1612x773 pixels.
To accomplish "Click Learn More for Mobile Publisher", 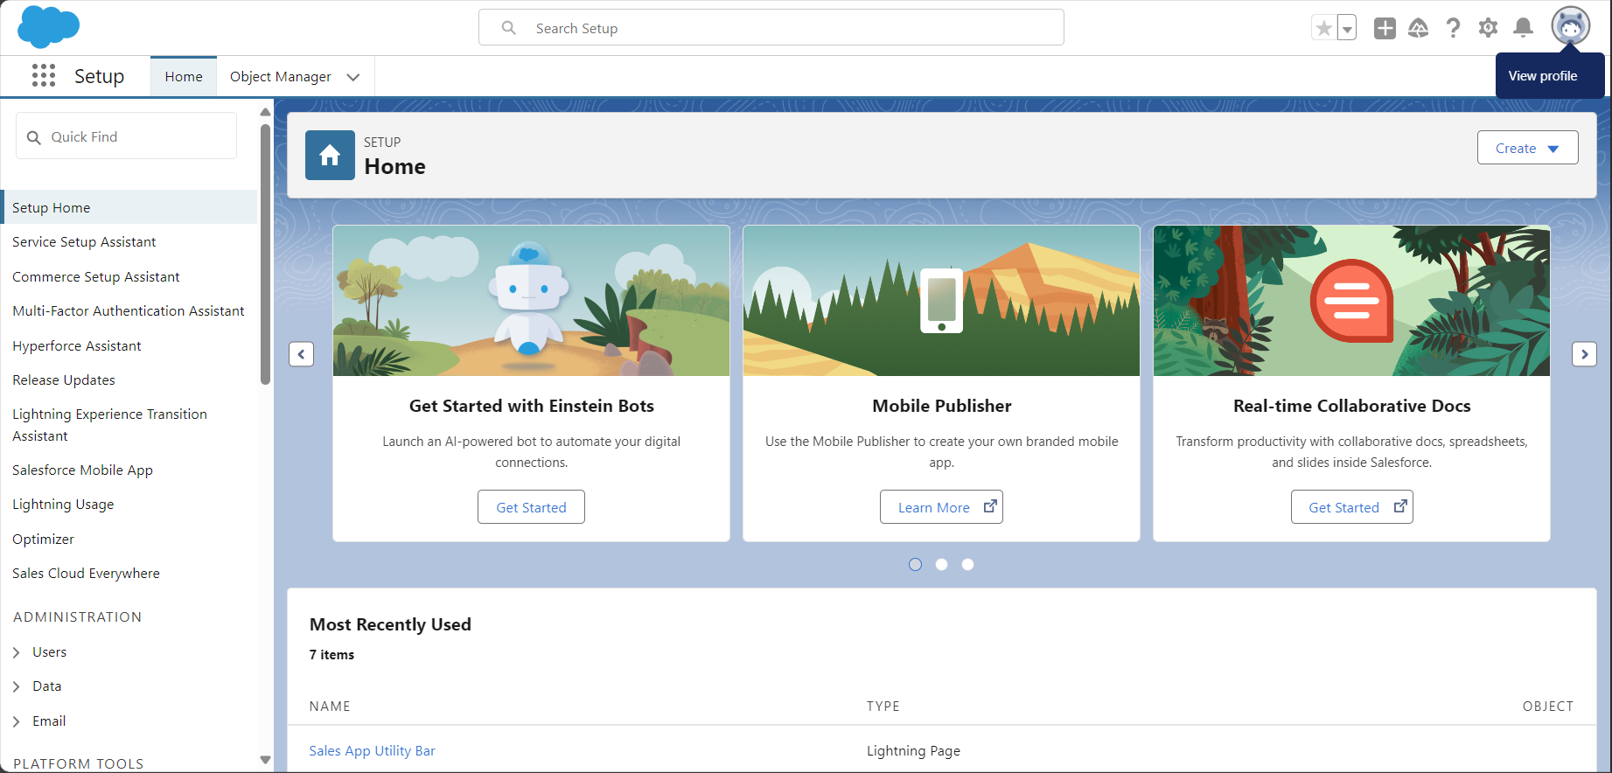I will (941, 507).
